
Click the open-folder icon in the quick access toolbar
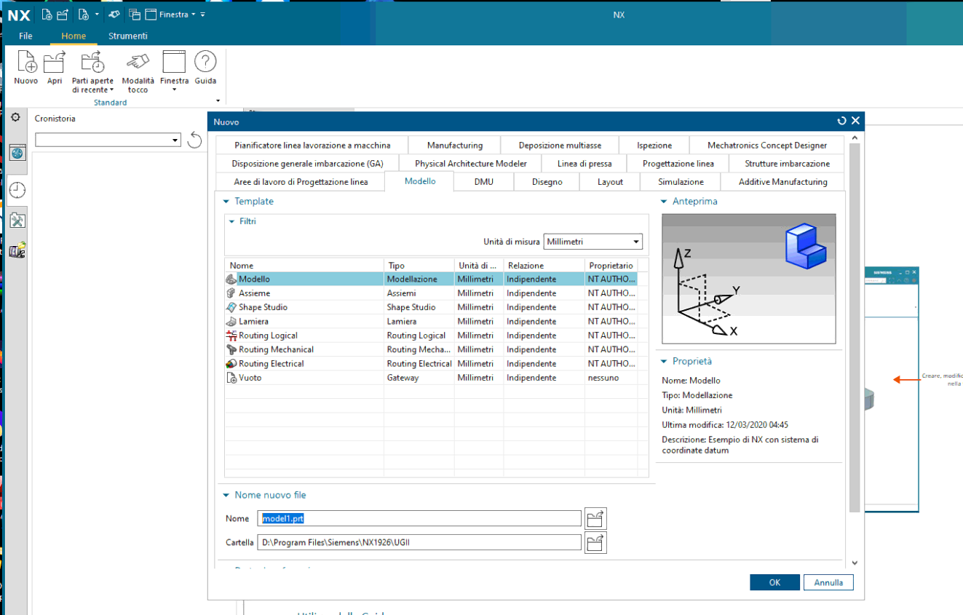[63, 15]
